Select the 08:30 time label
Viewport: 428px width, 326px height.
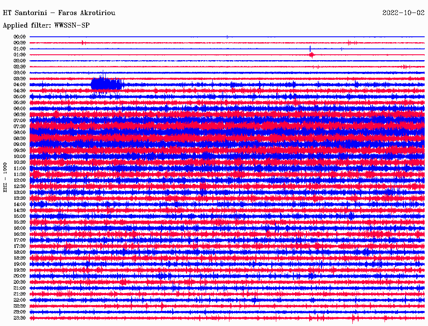click(20, 138)
